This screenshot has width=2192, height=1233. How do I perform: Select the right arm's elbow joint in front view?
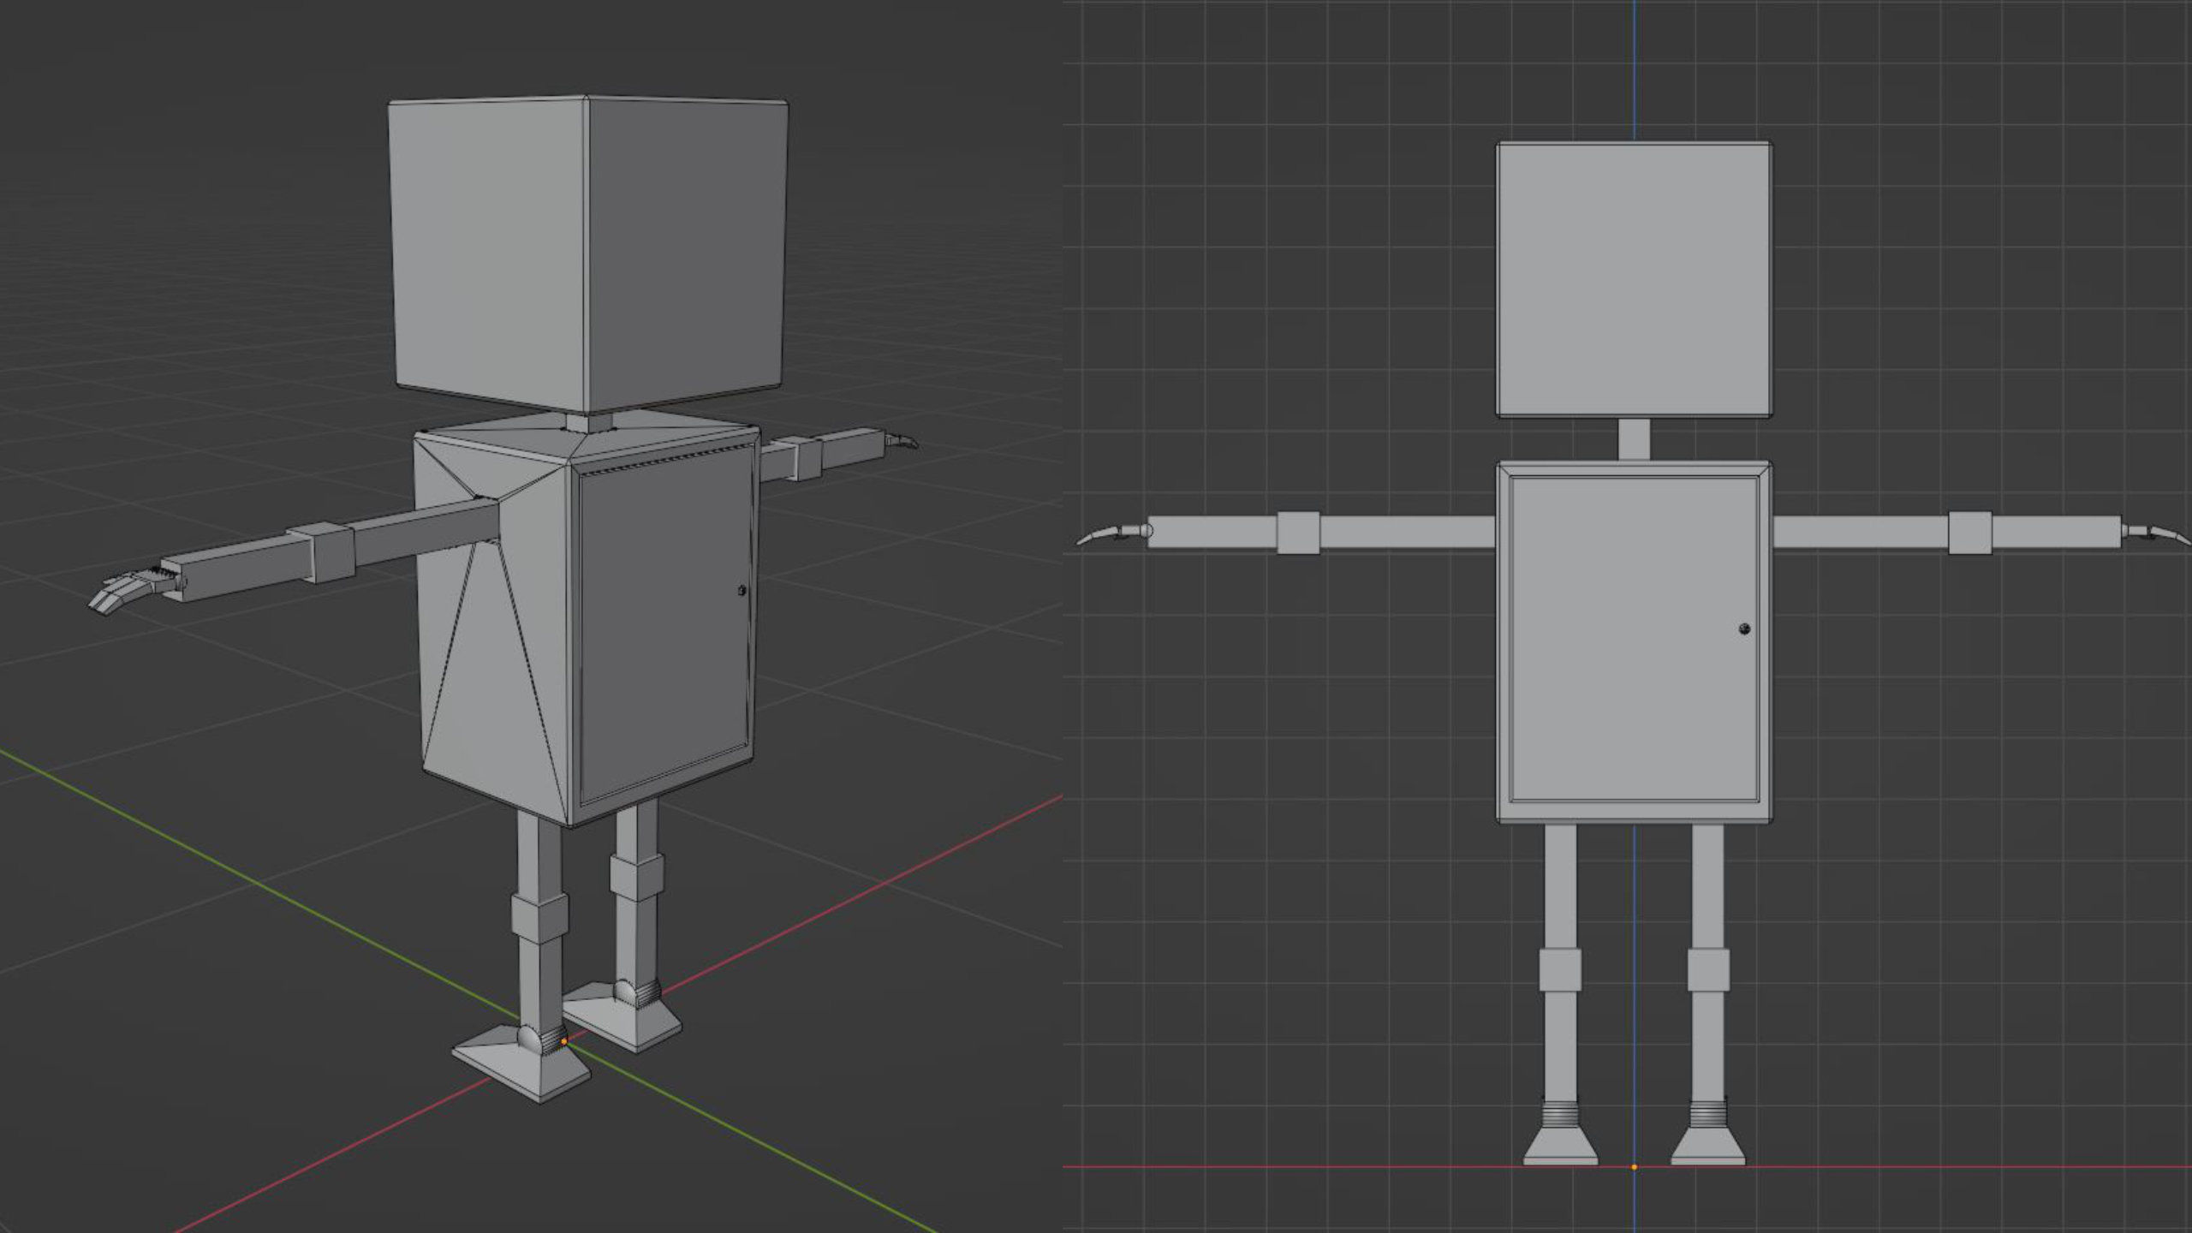1970,532
